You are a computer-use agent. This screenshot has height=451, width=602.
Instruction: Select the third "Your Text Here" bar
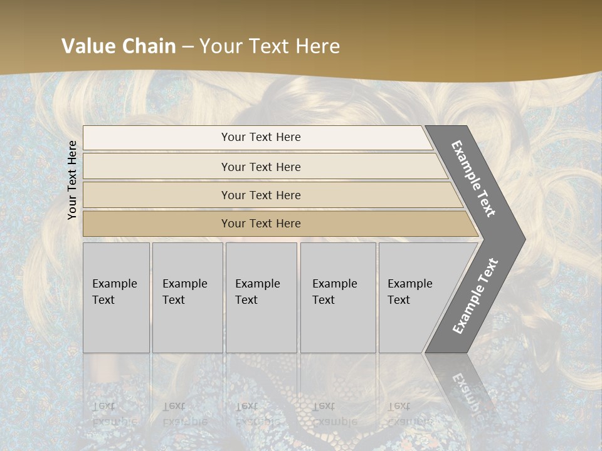click(260, 195)
